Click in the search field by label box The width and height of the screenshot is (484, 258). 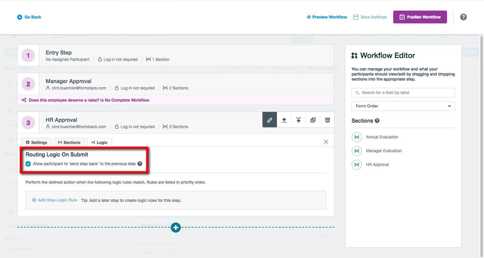point(403,93)
